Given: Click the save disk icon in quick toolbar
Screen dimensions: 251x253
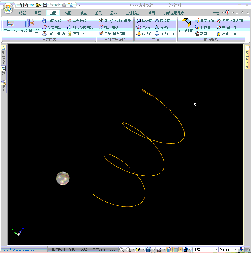Looking at the screenshot, I should tap(45, 5).
